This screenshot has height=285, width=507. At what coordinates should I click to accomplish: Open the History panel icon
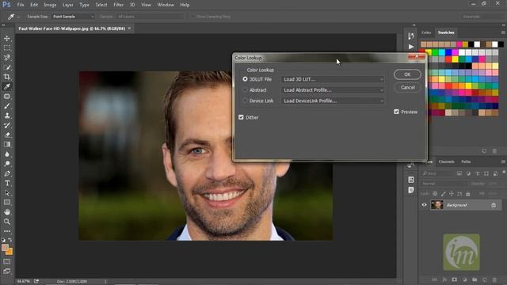coord(410,36)
